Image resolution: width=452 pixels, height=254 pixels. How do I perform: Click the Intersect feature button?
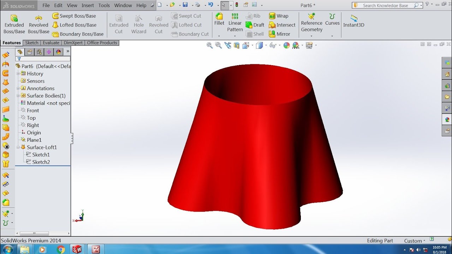282,25
